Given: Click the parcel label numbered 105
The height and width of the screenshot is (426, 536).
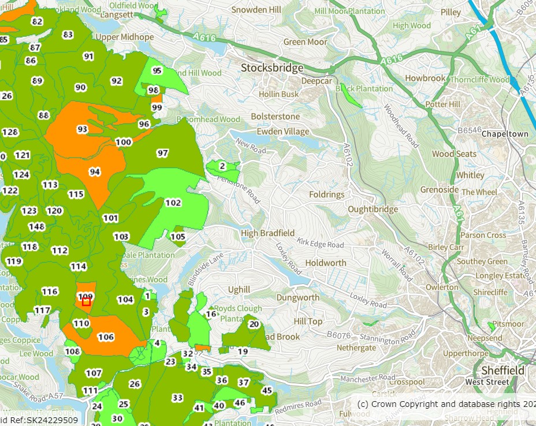Looking at the screenshot, I should coord(177,237).
